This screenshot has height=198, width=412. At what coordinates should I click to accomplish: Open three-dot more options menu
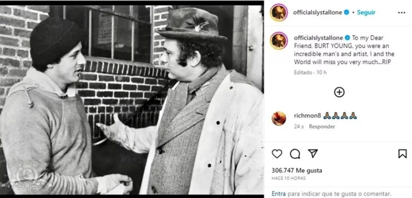[401, 13]
